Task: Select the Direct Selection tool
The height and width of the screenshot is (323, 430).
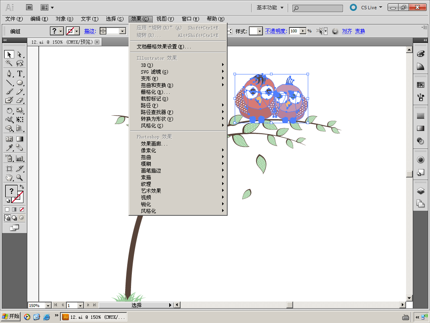Action: tap(19, 54)
